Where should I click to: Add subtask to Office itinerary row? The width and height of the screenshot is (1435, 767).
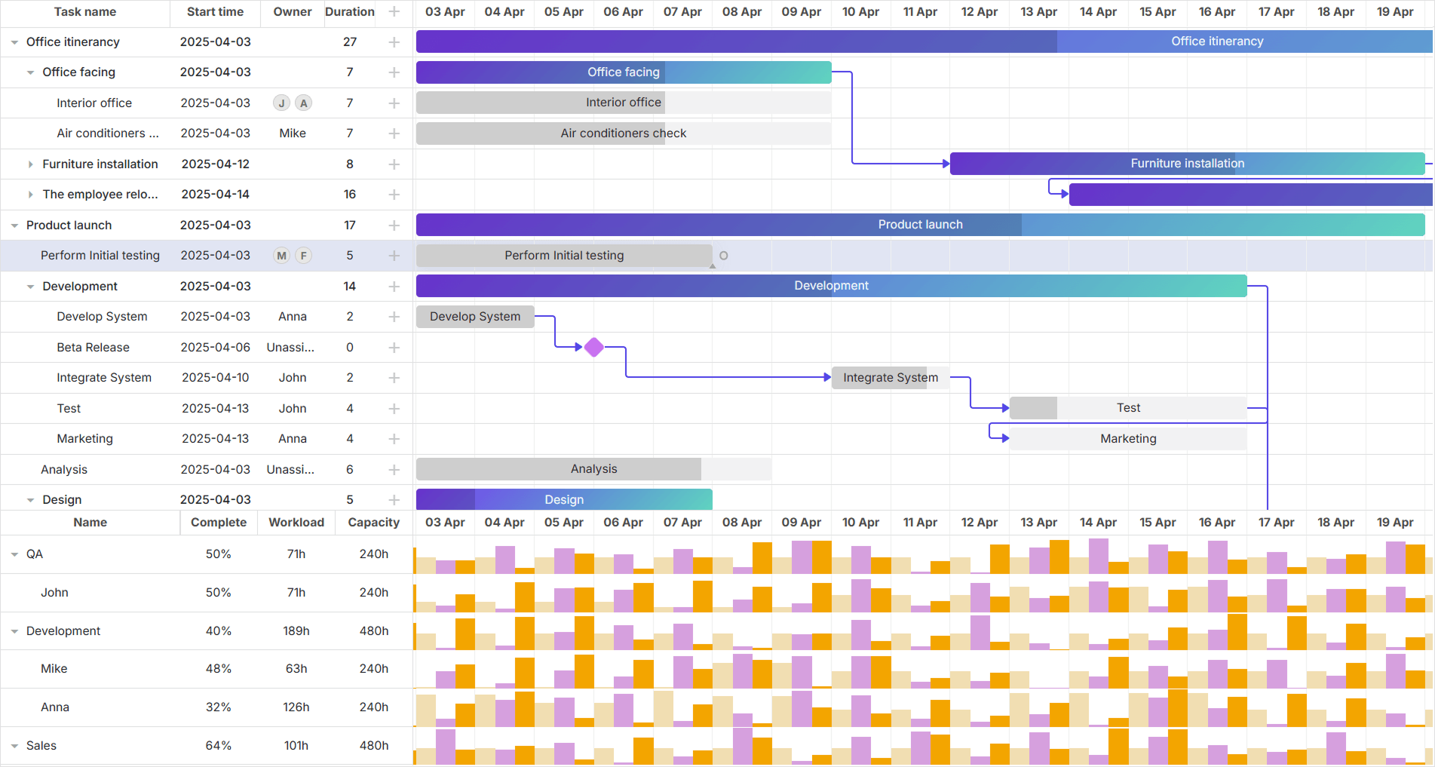tap(394, 42)
